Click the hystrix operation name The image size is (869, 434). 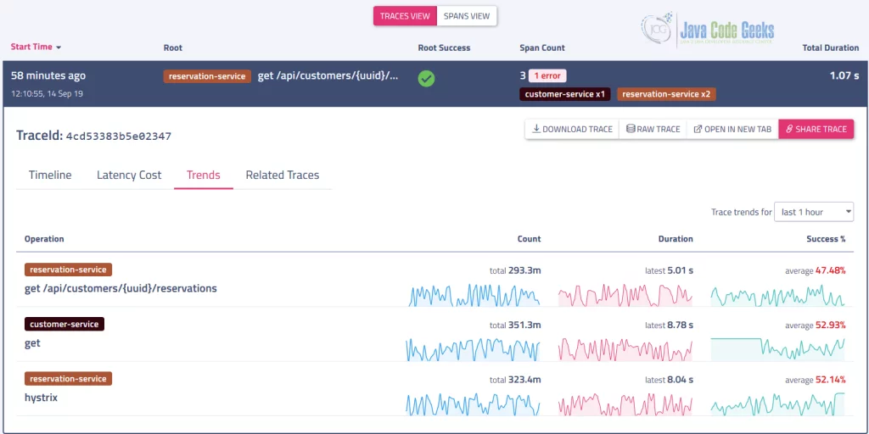pos(41,398)
